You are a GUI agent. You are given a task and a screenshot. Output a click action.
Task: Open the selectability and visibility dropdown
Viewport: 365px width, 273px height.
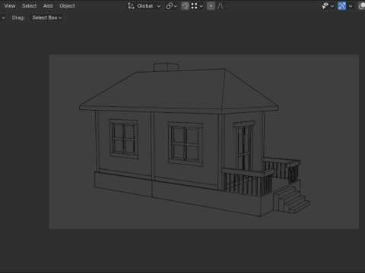pos(328,6)
